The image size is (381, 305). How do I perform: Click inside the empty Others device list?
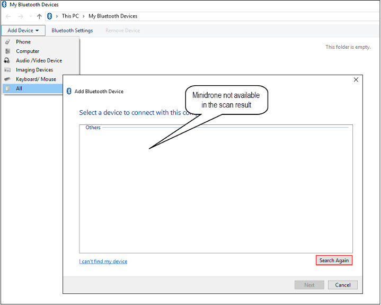(x=216, y=191)
